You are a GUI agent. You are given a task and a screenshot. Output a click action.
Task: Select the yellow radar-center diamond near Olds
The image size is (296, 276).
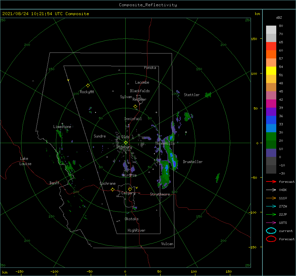tap(126, 143)
